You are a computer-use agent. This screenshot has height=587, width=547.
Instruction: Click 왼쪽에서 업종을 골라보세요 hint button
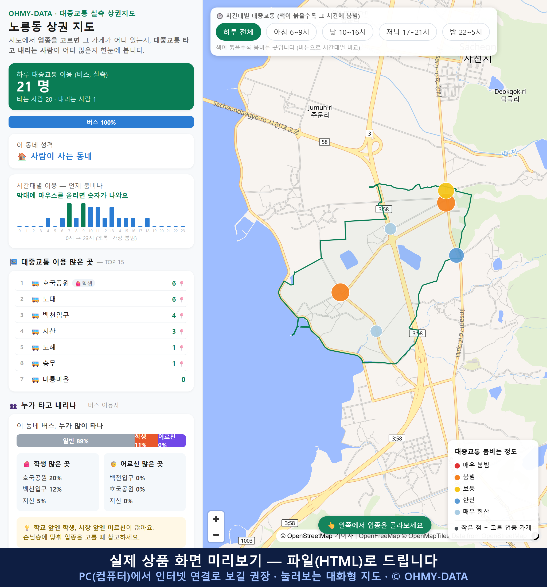[375, 525]
